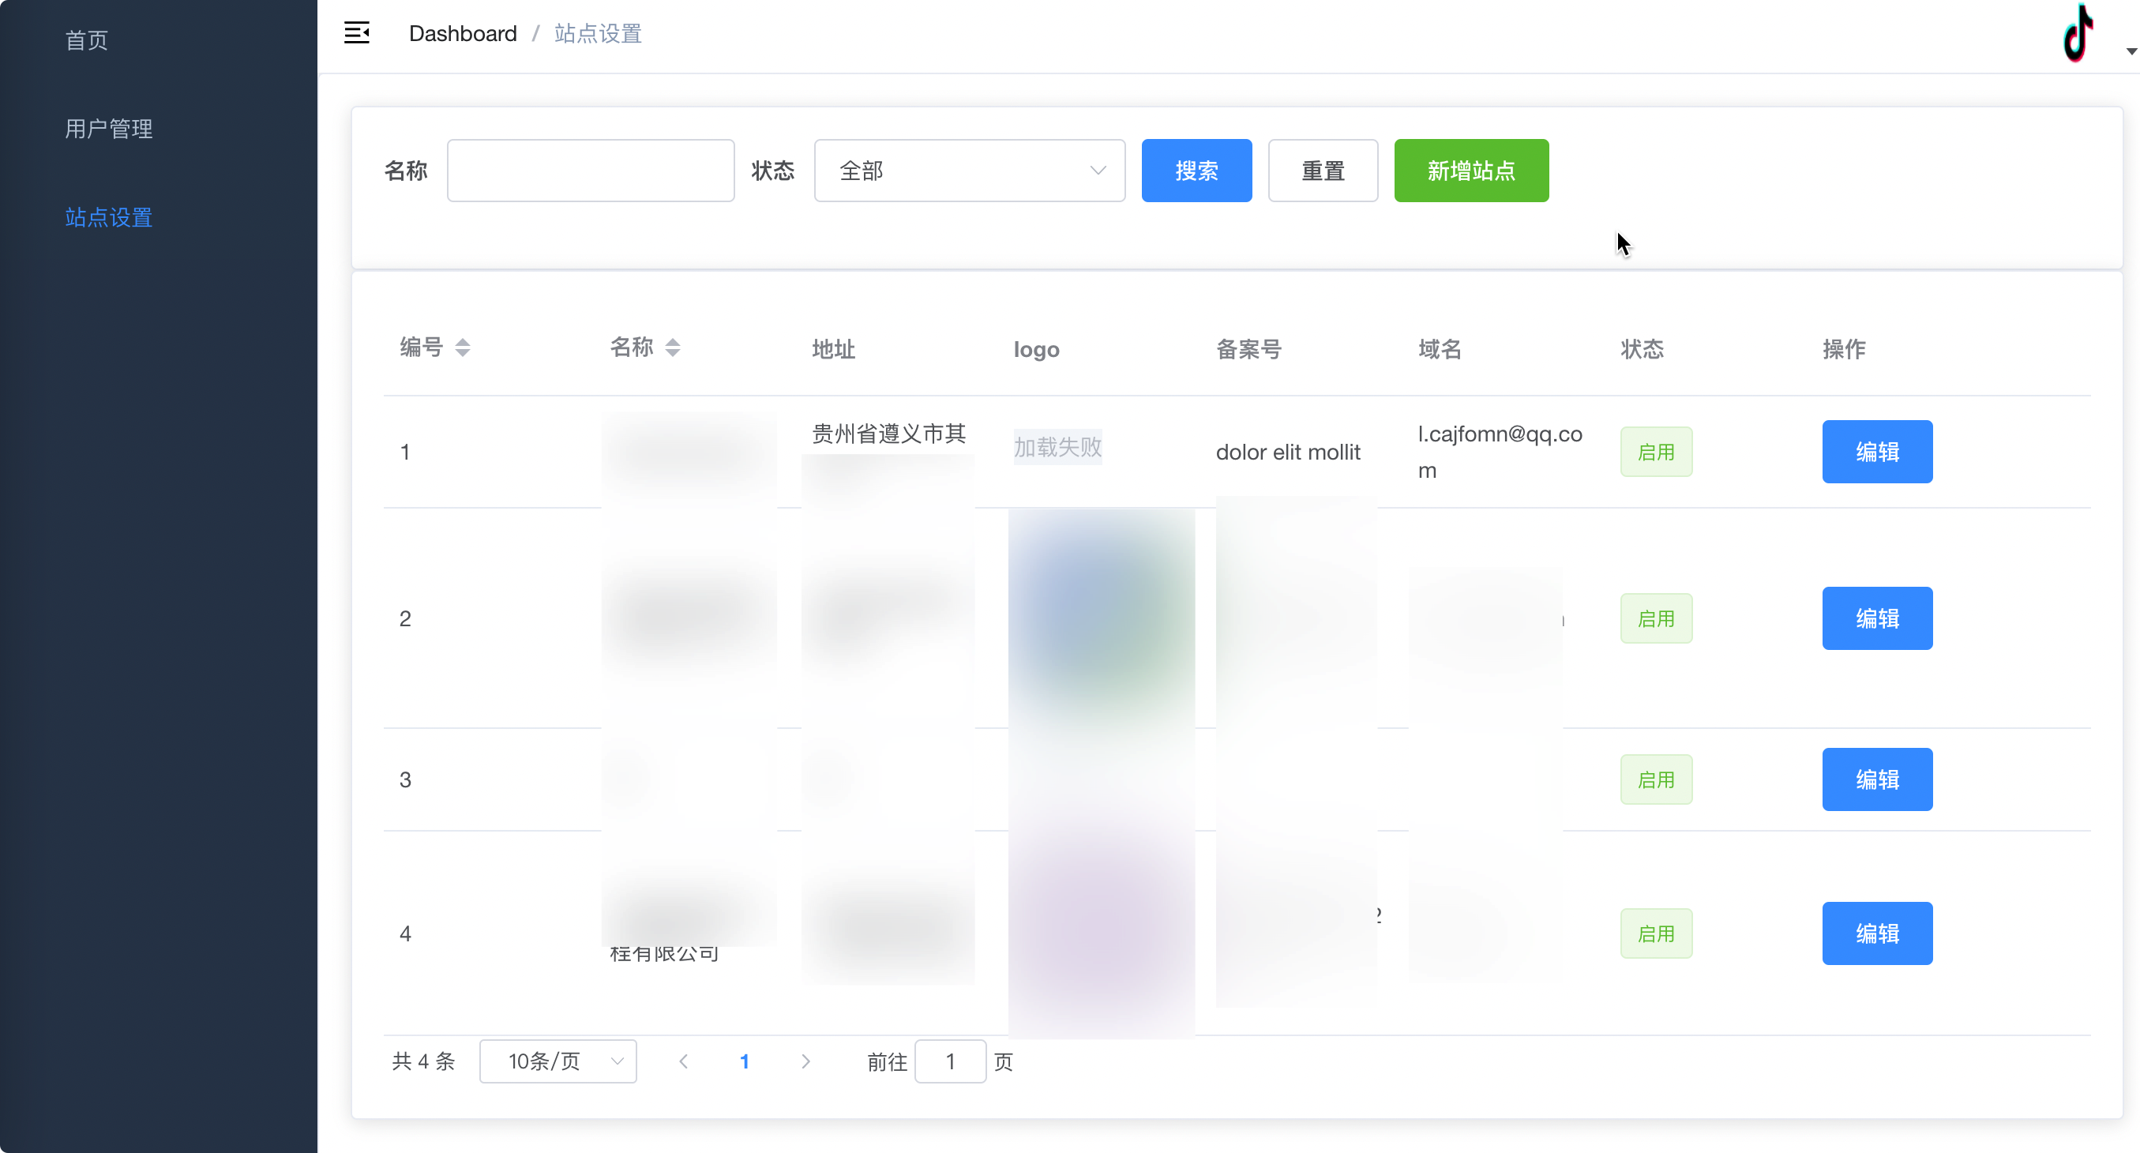Click the TikTok avatar icon

pyautogui.click(x=2078, y=33)
